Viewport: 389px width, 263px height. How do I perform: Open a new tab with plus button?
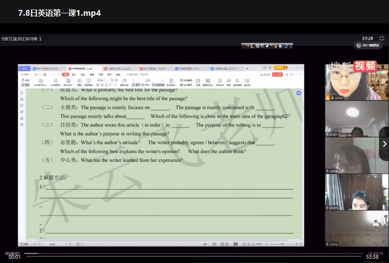[x=247, y=69]
